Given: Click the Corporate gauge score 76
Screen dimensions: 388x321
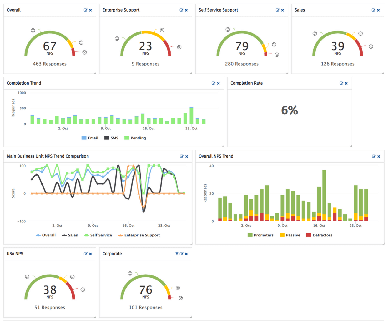Looking at the screenshot, I should [x=145, y=290].
